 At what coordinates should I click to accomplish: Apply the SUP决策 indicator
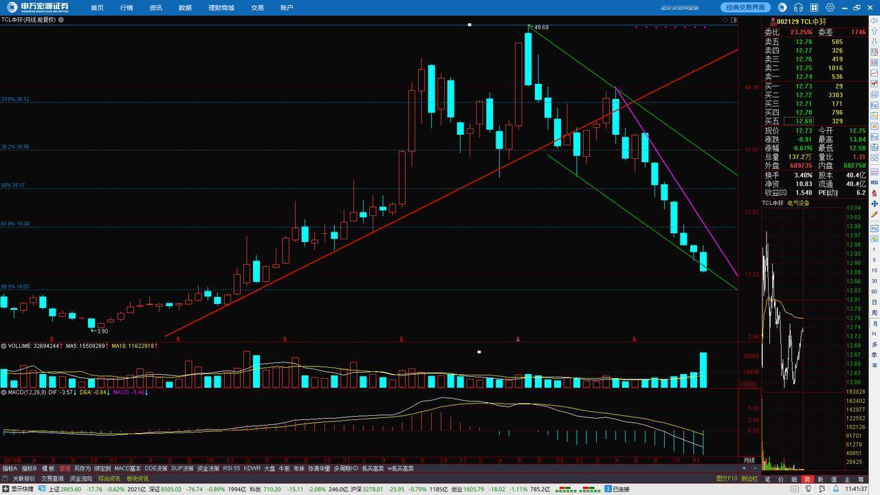tap(183, 468)
